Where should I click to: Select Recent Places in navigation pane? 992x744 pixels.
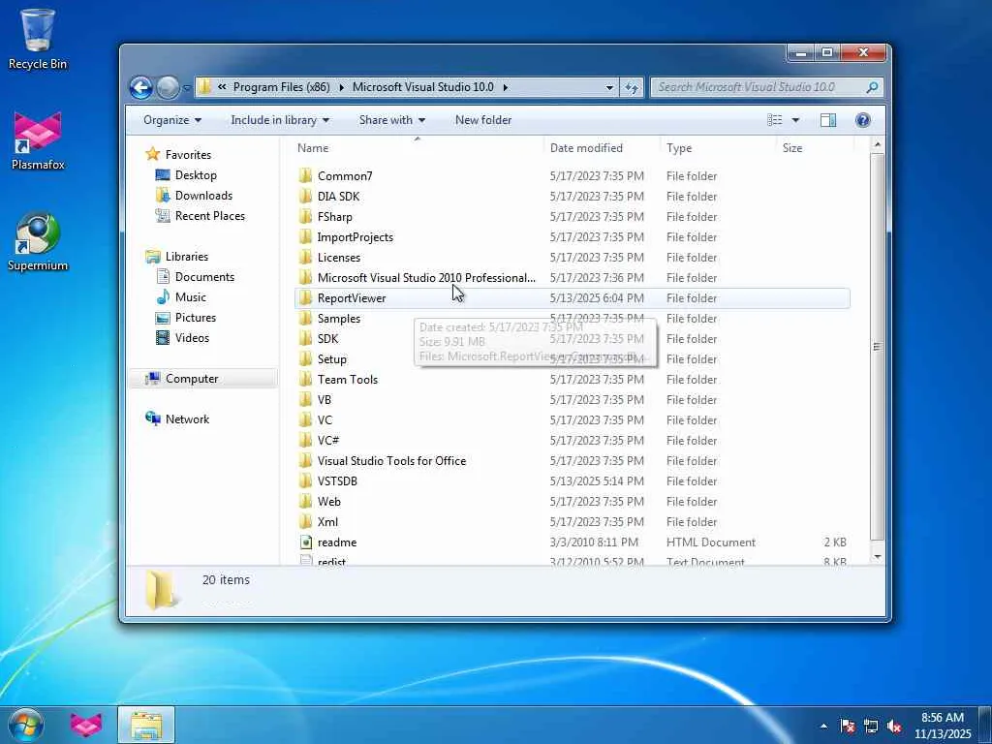209,216
